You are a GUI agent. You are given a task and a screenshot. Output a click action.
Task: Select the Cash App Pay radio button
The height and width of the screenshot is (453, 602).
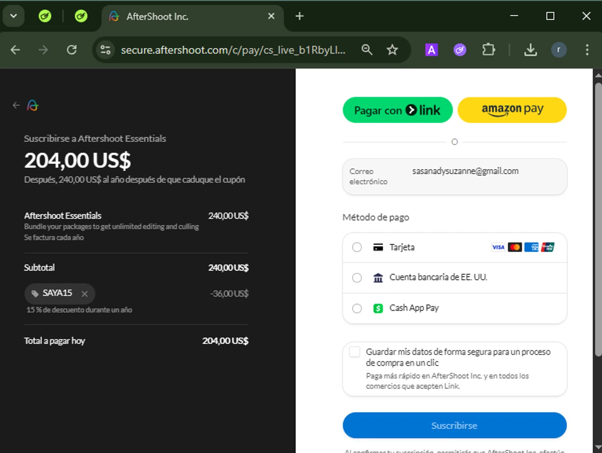[x=357, y=308]
